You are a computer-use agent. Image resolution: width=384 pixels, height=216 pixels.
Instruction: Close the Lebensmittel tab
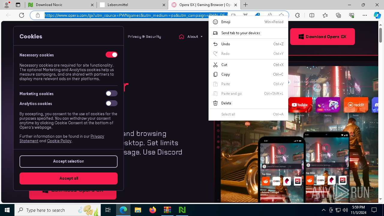[x=164, y=5]
